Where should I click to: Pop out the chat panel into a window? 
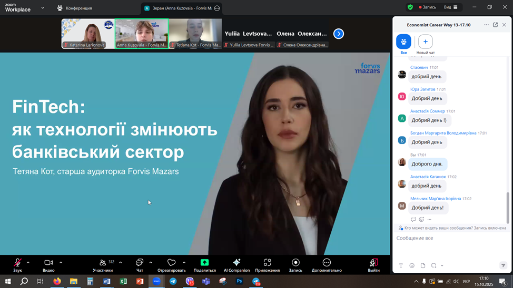point(495,25)
